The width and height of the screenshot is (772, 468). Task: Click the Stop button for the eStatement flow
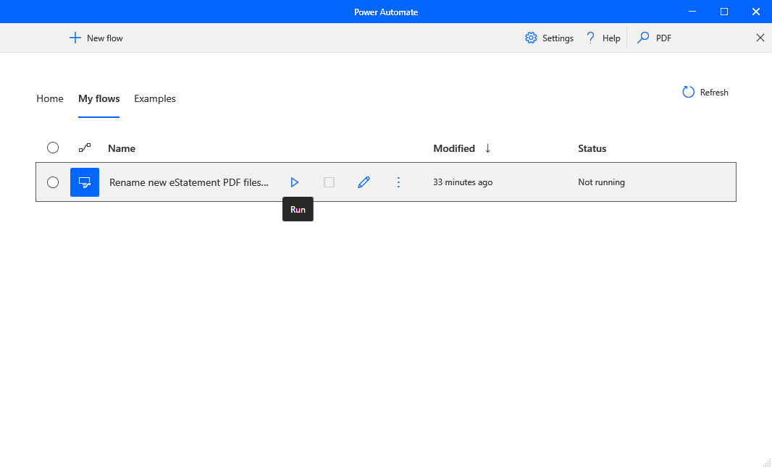(329, 182)
